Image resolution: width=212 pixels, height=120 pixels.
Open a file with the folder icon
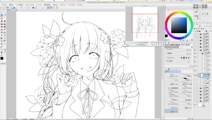[14, 8]
